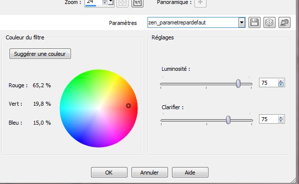Click the Panoramique pan crosshair icon
299x184 pixels.
(x=200, y=2)
